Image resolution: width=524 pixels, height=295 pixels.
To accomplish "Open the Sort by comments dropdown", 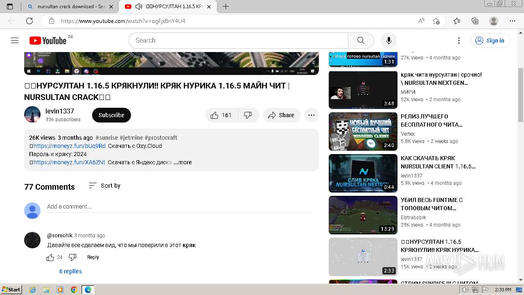I will 105,186.
